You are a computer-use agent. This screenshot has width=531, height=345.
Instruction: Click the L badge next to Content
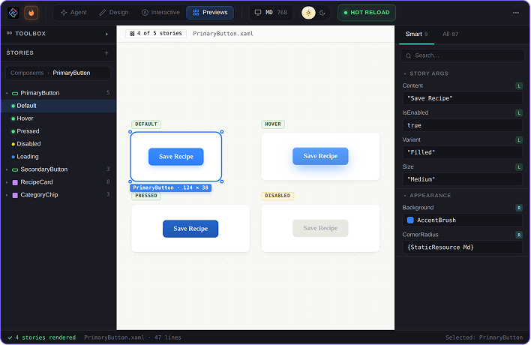pyautogui.click(x=519, y=86)
